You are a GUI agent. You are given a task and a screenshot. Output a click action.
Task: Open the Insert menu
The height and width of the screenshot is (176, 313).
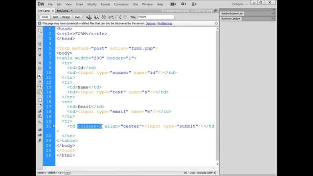pyautogui.click(x=79, y=4)
